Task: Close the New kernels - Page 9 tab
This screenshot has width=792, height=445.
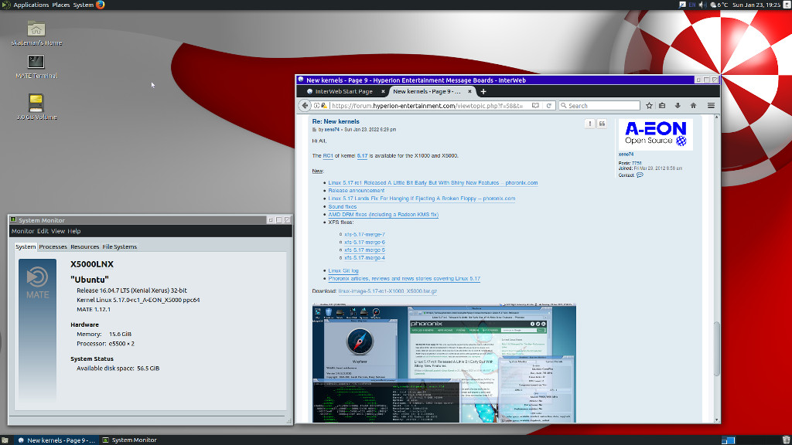Action: pos(469,91)
